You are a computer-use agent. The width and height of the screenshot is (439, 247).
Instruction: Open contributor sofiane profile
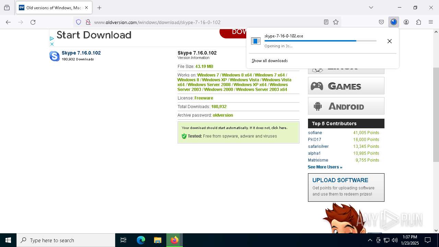tap(315, 133)
